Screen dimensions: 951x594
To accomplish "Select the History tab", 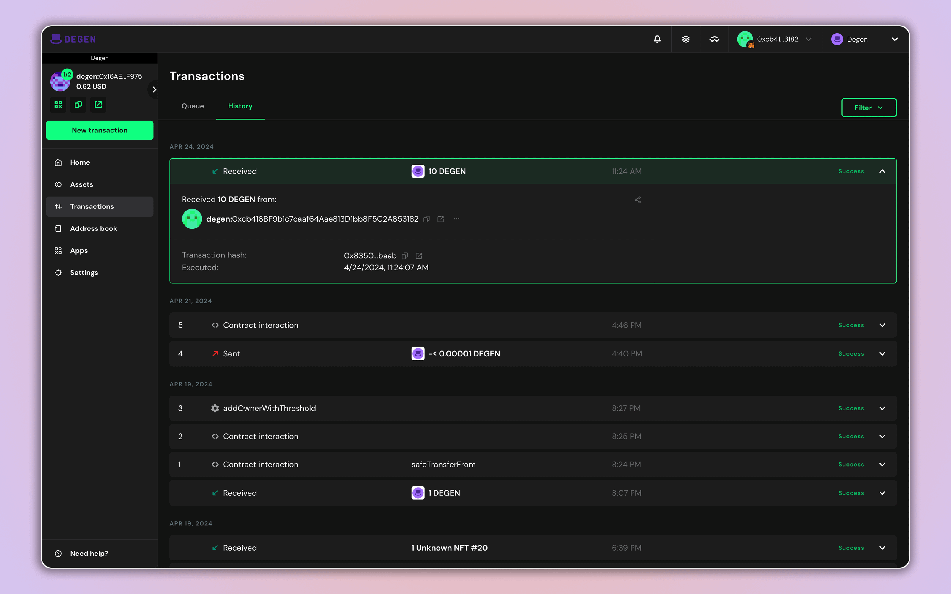I will pos(240,106).
